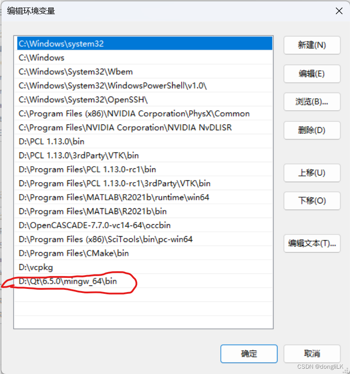Open 编辑文本(T)... text editor
Screen dimensions: 350x374
[312, 243]
